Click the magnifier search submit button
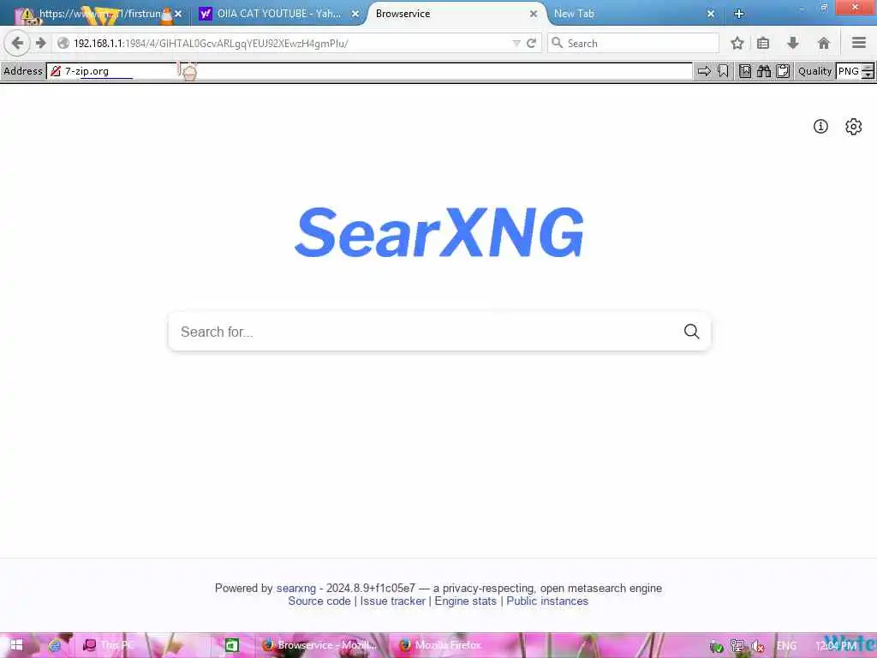The width and height of the screenshot is (877, 658). pyautogui.click(x=692, y=332)
